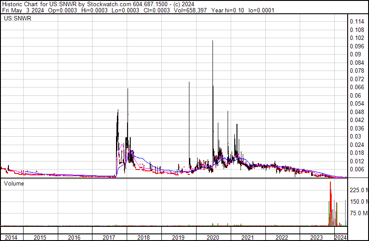Select the 2015 year marker
The width and height of the screenshot is (369, 241).
pos(40,237)
